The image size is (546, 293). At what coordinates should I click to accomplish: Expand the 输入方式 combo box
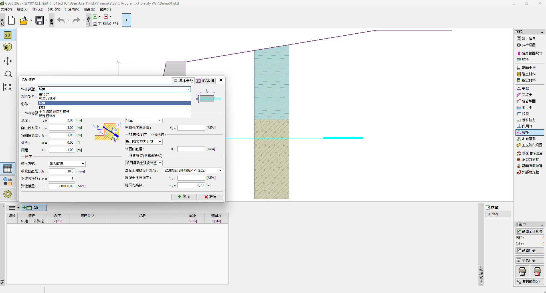(67, 164)
